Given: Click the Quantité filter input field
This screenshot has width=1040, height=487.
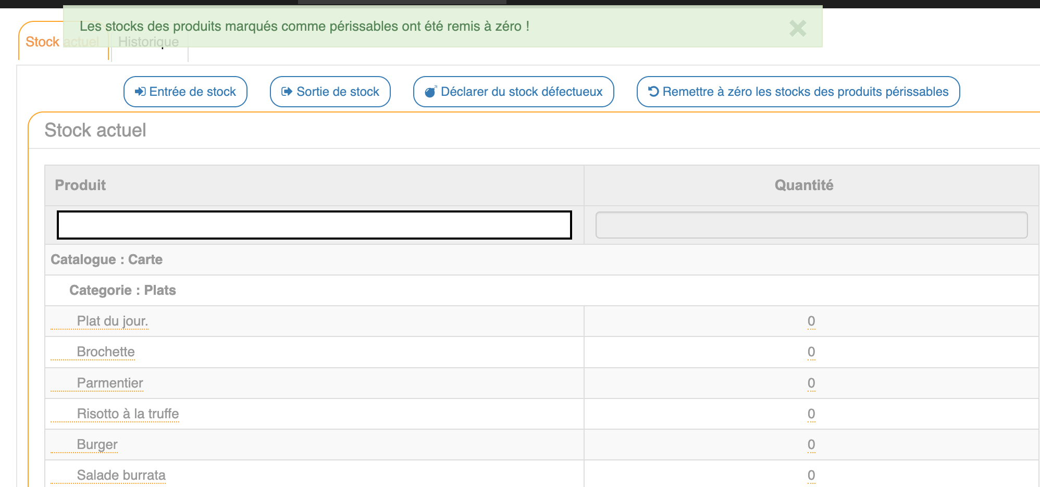Looking at the screenshot, I should point(811,225).
